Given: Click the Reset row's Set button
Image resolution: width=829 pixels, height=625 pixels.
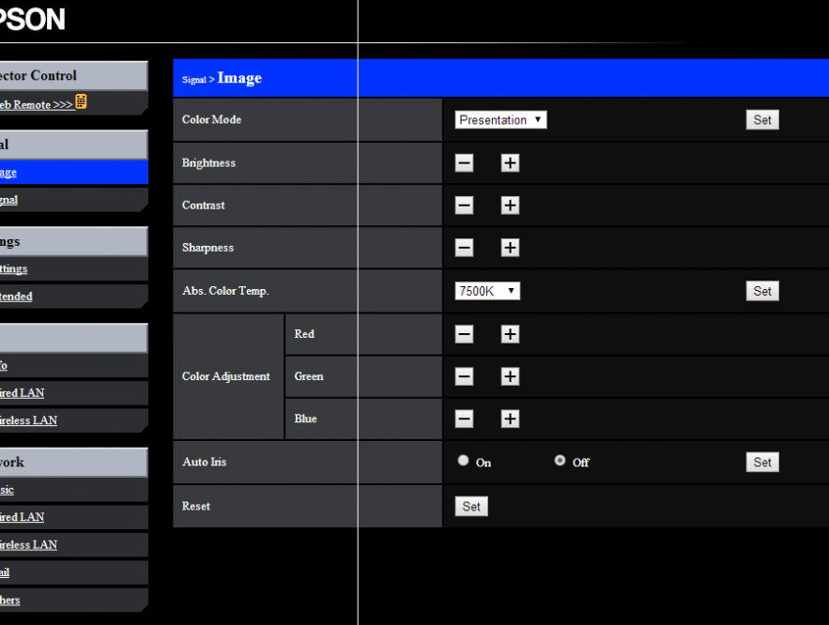Looking at the screenshot, I should click(x=471, y=506).
